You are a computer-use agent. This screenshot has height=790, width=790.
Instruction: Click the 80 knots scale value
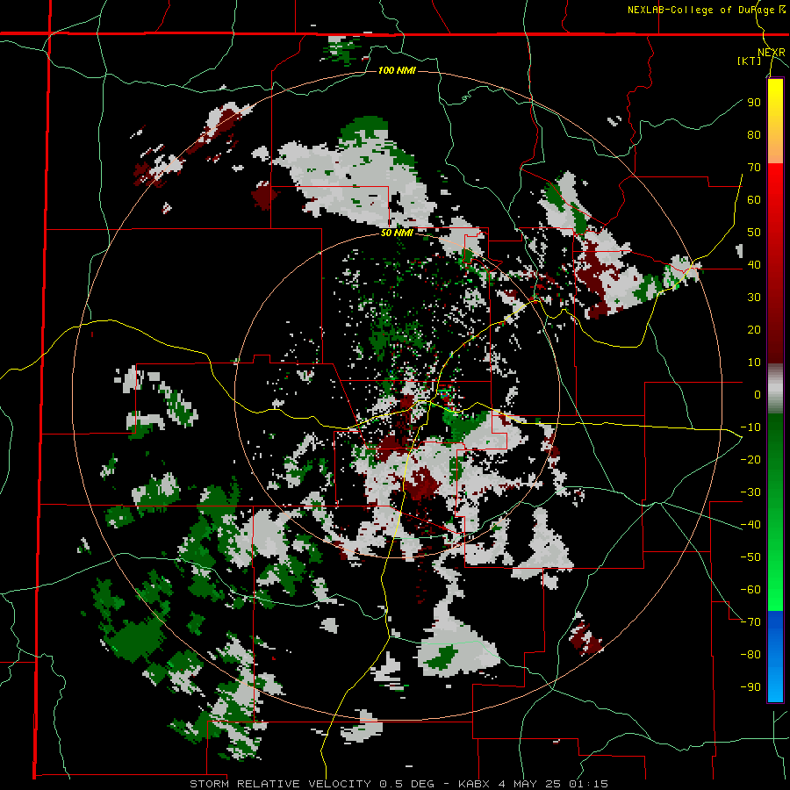tap(754, 134)
